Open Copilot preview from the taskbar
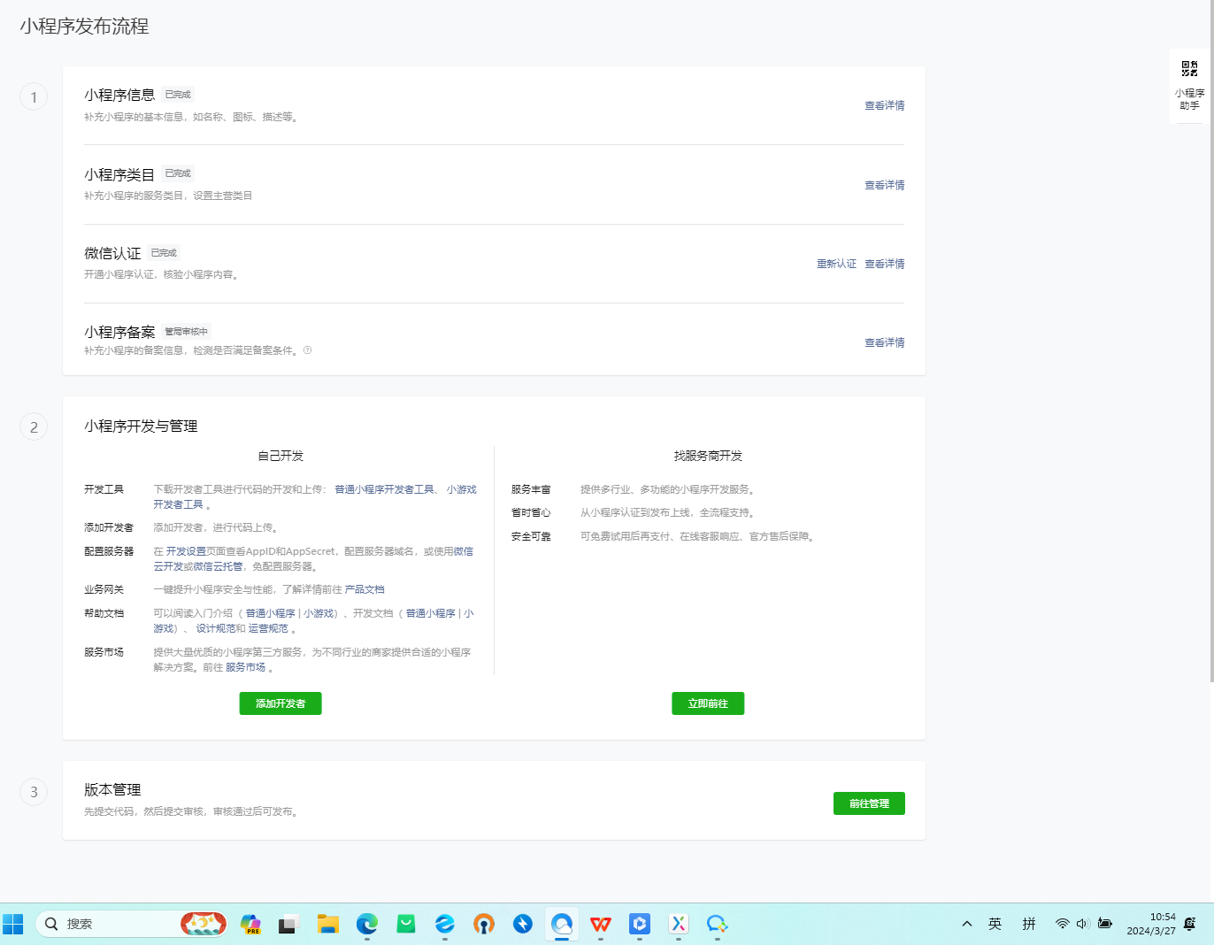Screen dimensions: 1214x945 tap(250, 924)
